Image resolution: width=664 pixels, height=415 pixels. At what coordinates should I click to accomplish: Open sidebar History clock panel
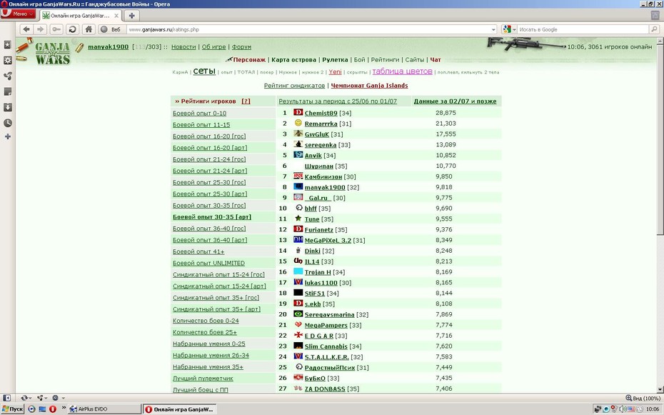click(8, 123)
